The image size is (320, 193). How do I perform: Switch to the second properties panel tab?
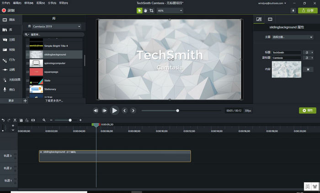(x=270, y=19)
